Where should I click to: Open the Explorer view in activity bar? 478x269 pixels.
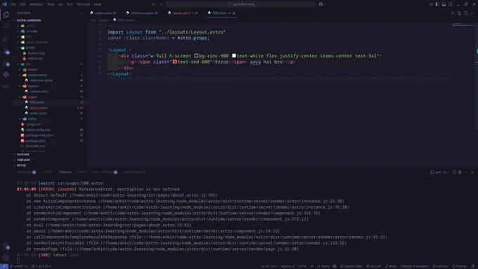pyautogui.click(x=6, y=15)
